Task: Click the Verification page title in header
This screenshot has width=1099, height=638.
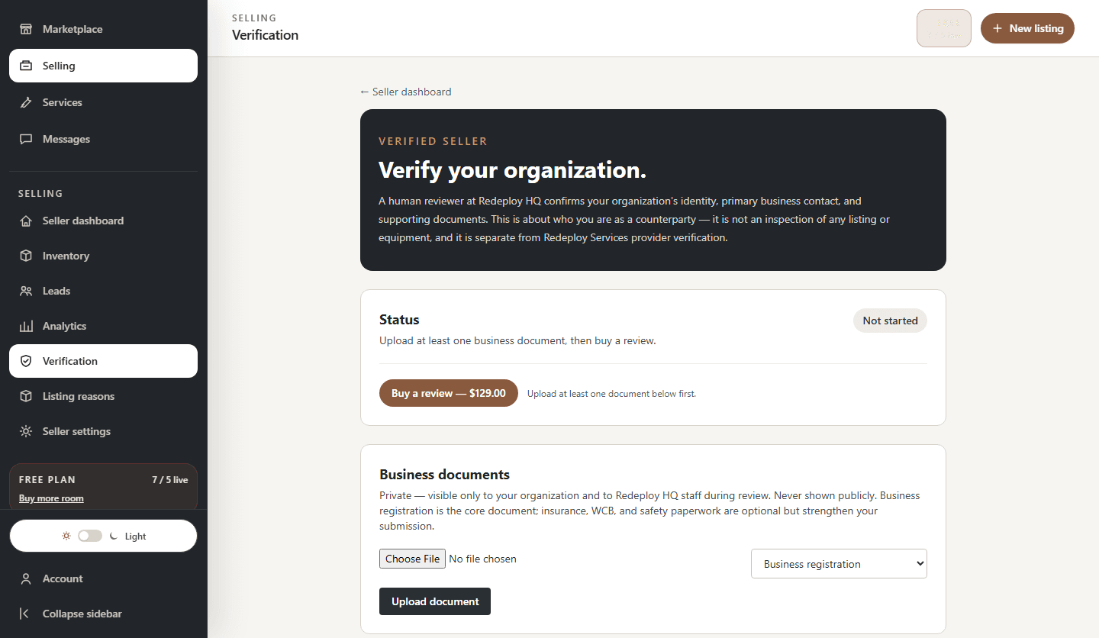Action: coord(265,35)
